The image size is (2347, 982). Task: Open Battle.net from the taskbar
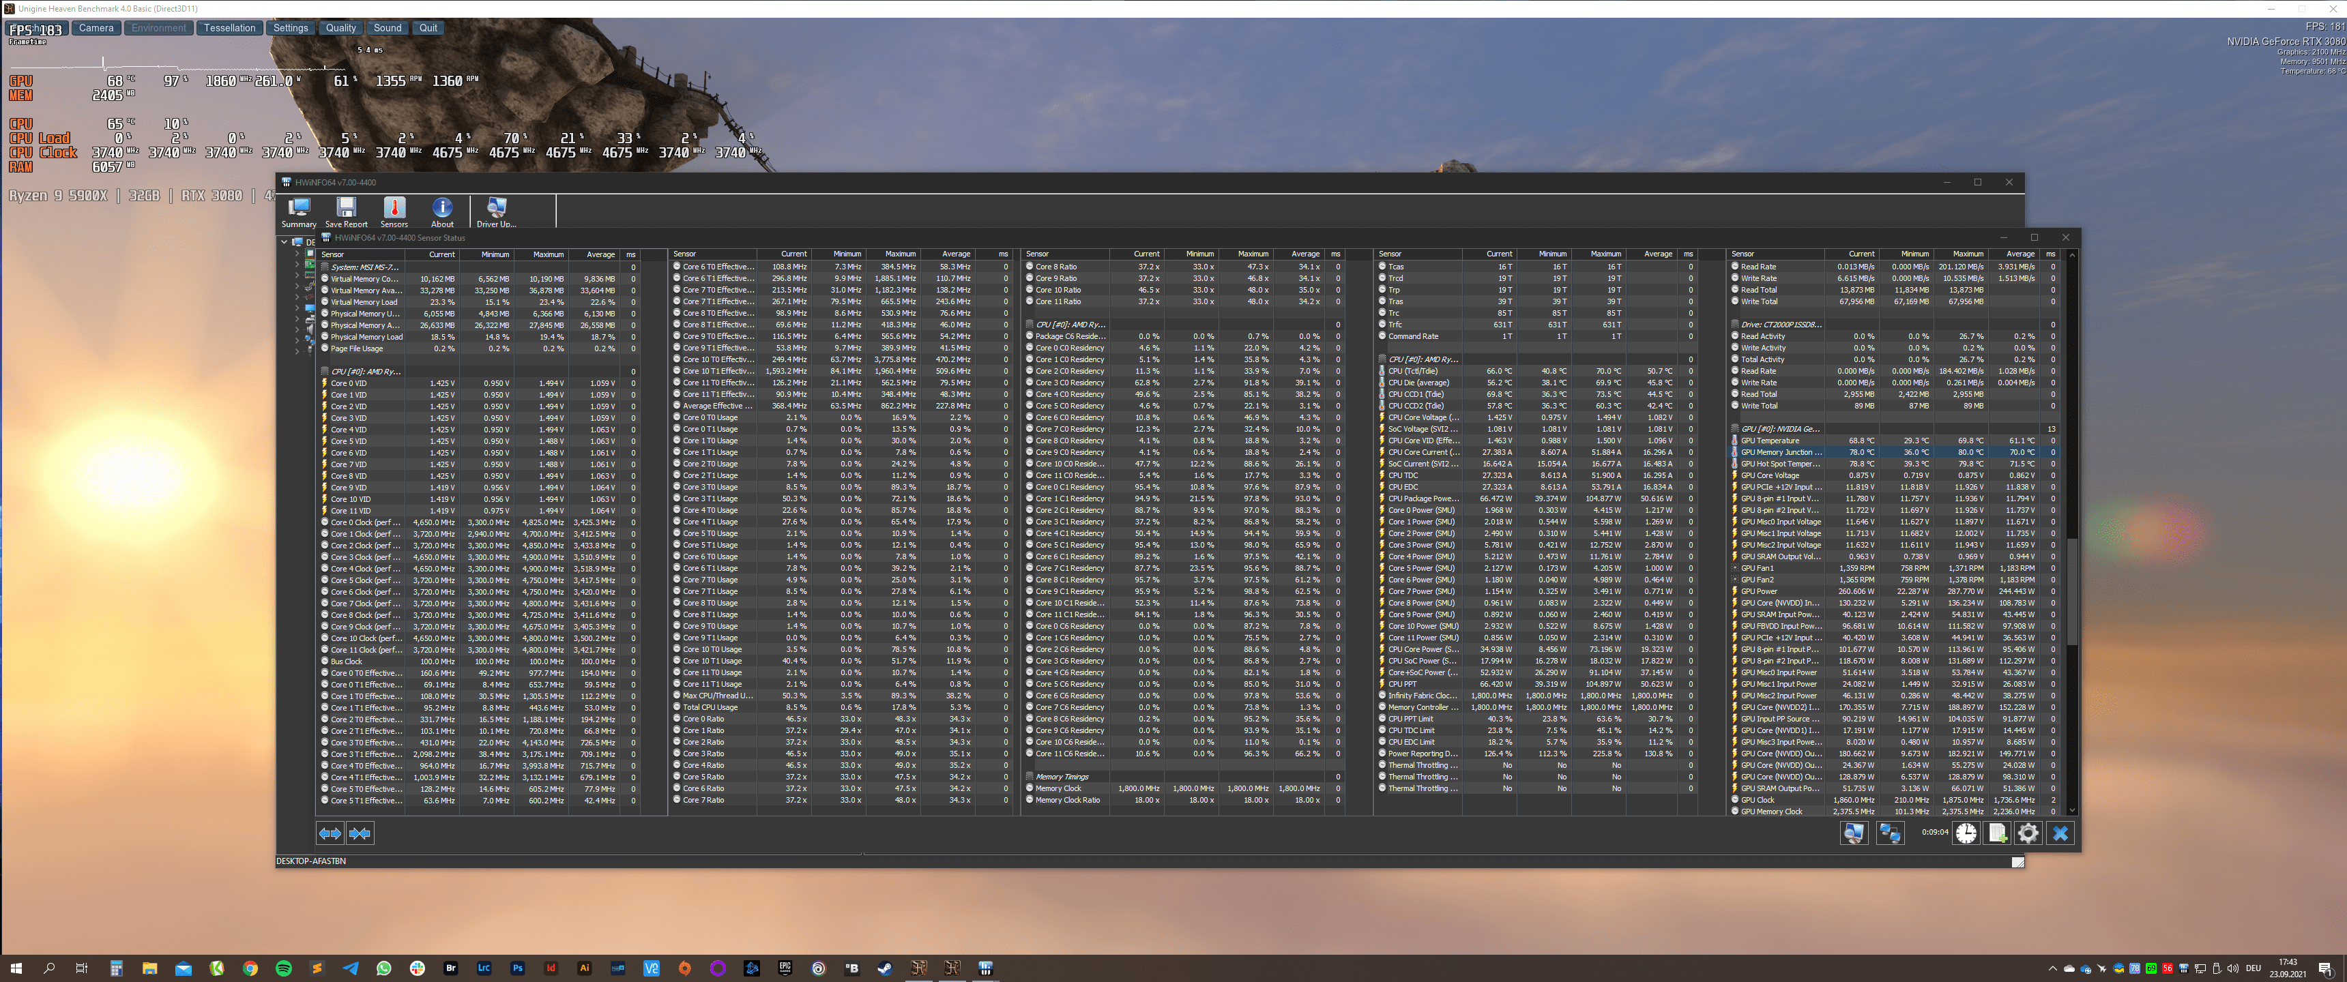(x=752, y=968)
